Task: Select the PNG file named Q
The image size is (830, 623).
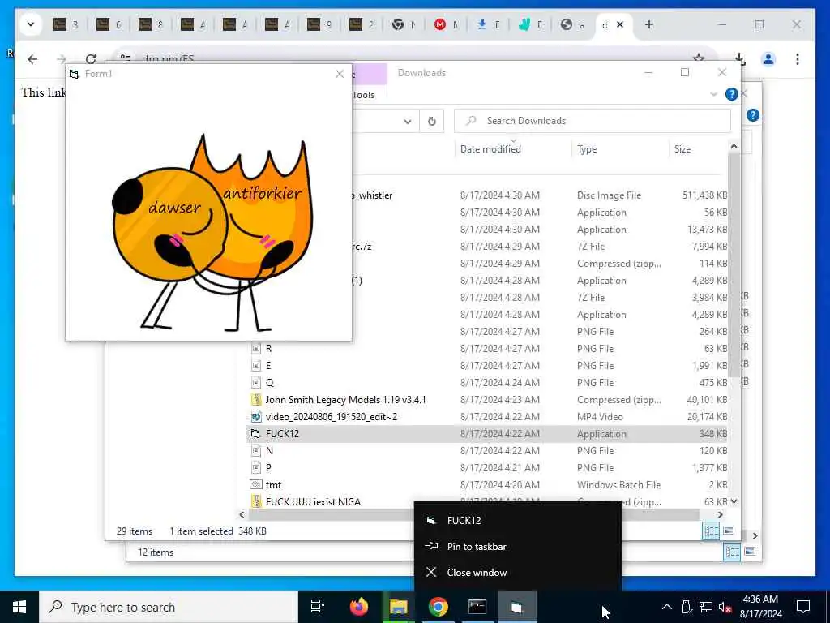Action: (x=486, y=383)
